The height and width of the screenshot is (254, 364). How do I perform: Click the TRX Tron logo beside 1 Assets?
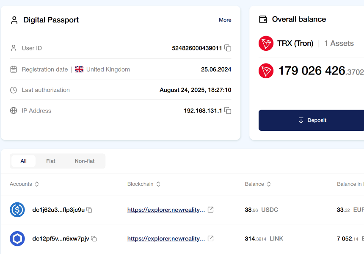[266, 43]
